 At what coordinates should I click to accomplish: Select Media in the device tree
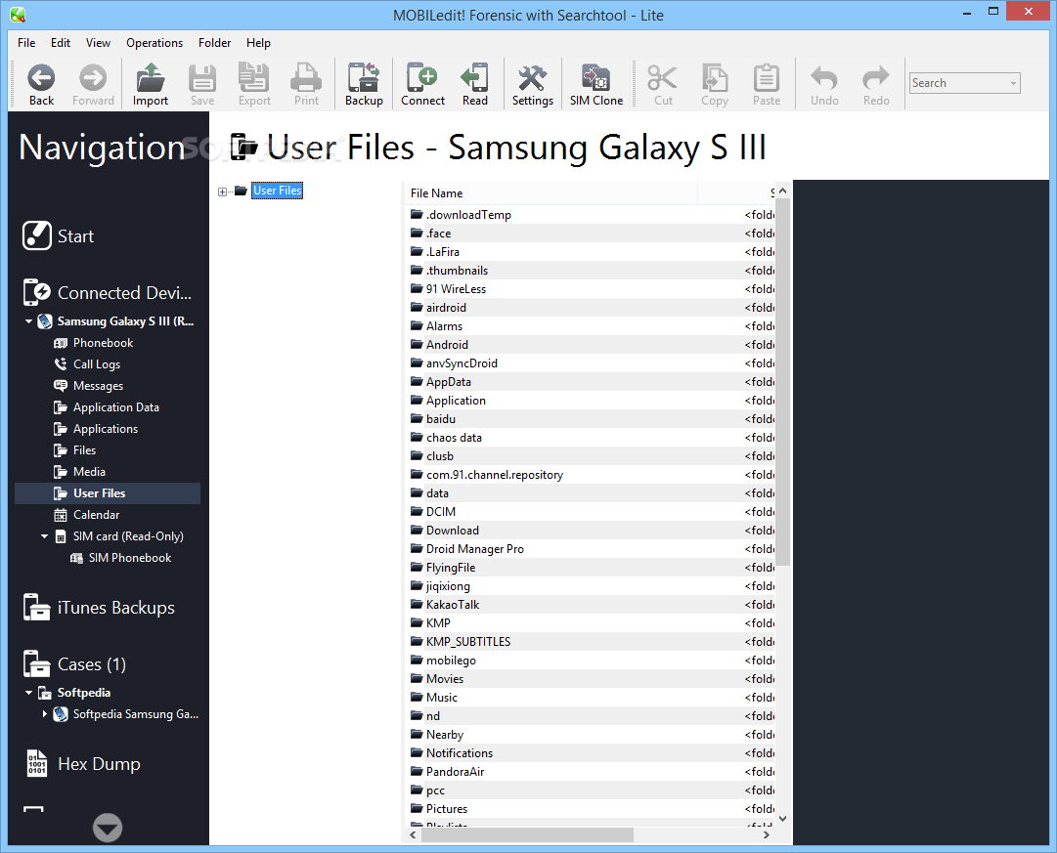(89, 472)
